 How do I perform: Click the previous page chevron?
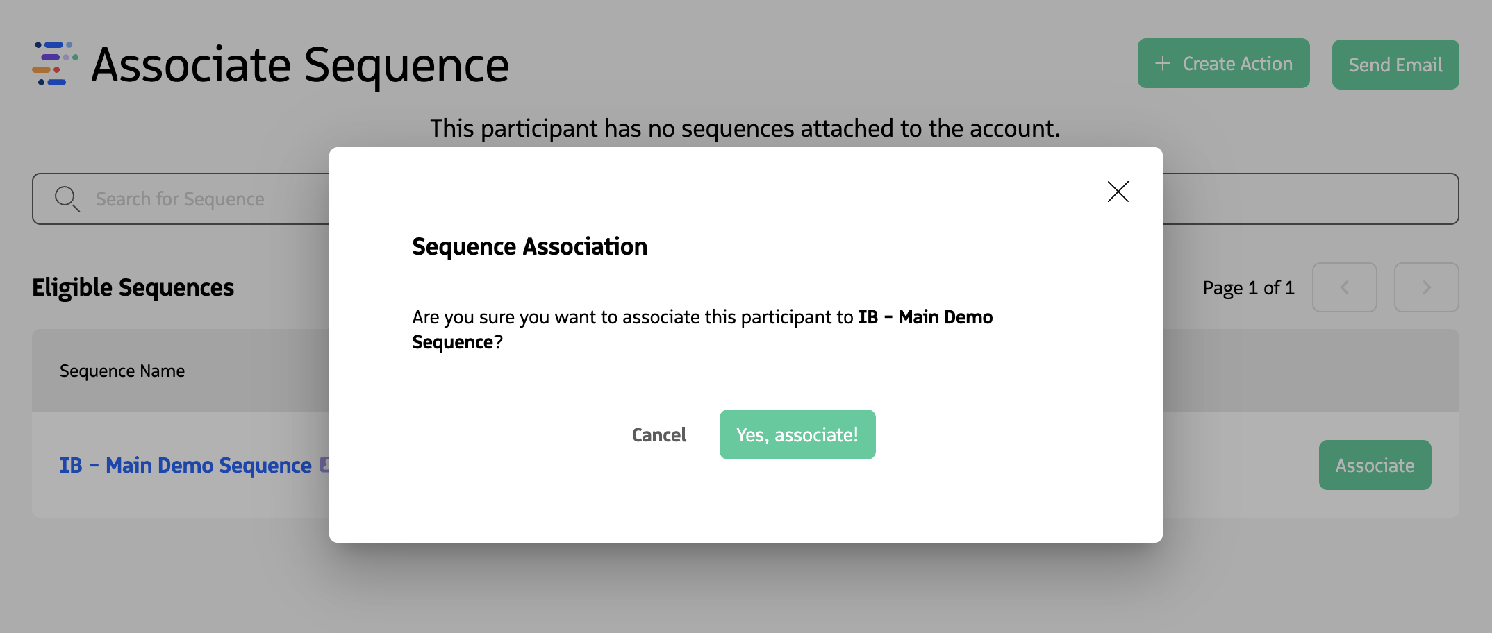(1344, 287)
